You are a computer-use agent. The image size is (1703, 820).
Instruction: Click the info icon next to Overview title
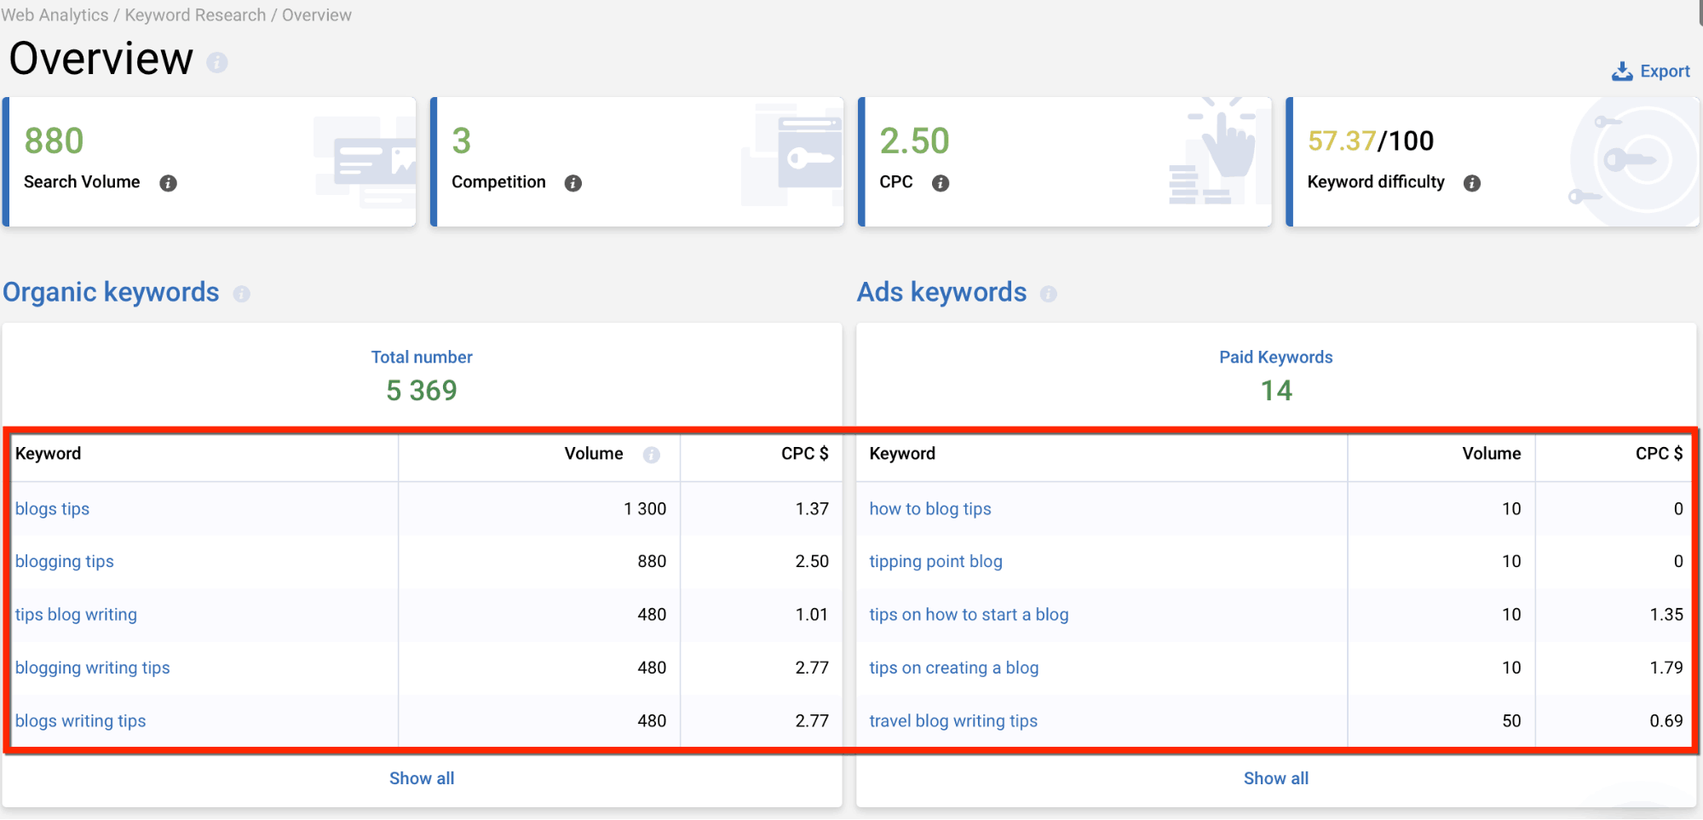coord(217,62)
